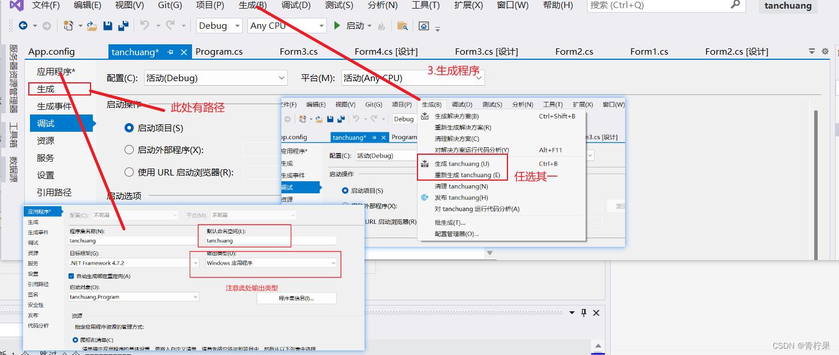Click the green start debugging play icon
Screen dimensions: 839x355
pos(337,25)
